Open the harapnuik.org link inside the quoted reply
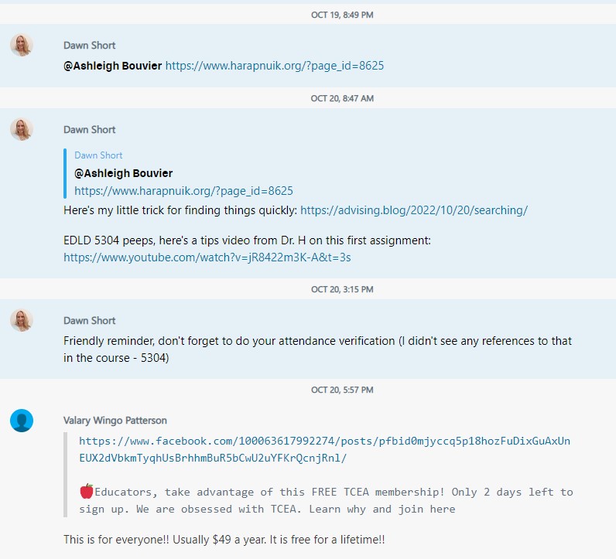 (x=183, y=190)
